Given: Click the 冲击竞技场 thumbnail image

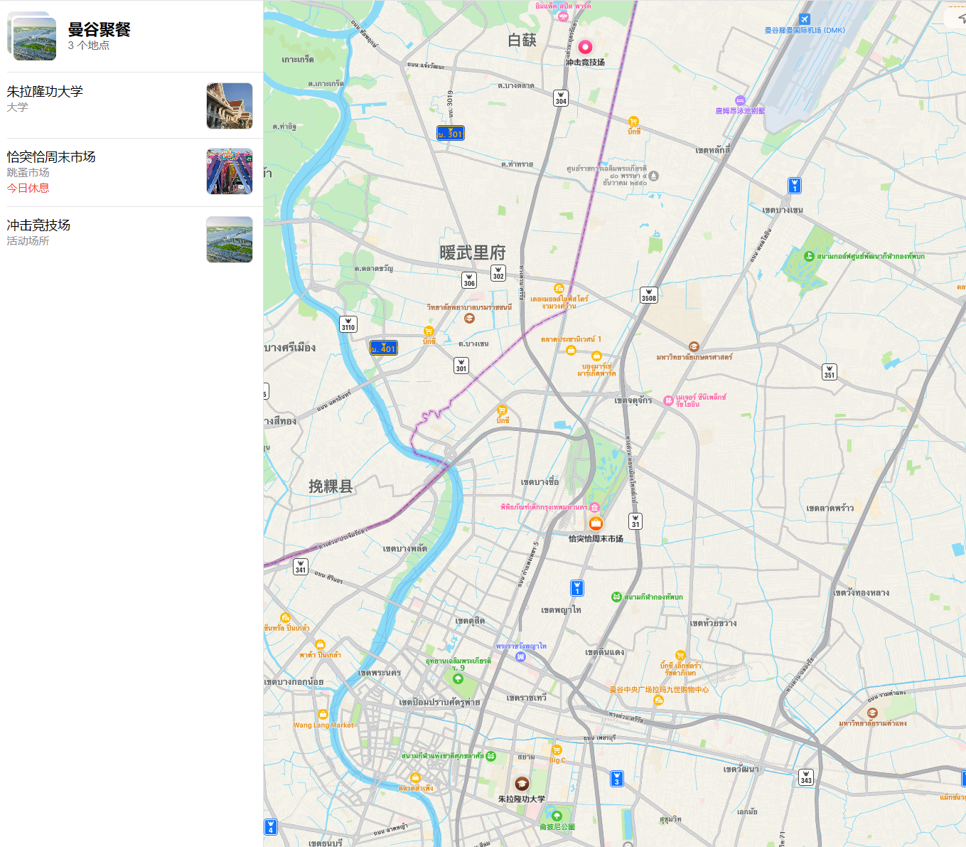Looking at the screenshot, I should pyautogui.click(x=230, y=240).
